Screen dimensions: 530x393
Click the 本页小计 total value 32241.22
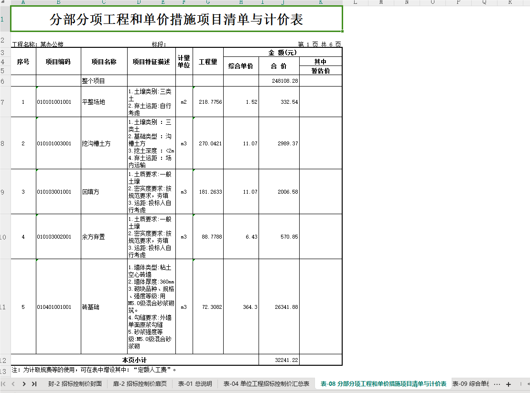point(279,360)
